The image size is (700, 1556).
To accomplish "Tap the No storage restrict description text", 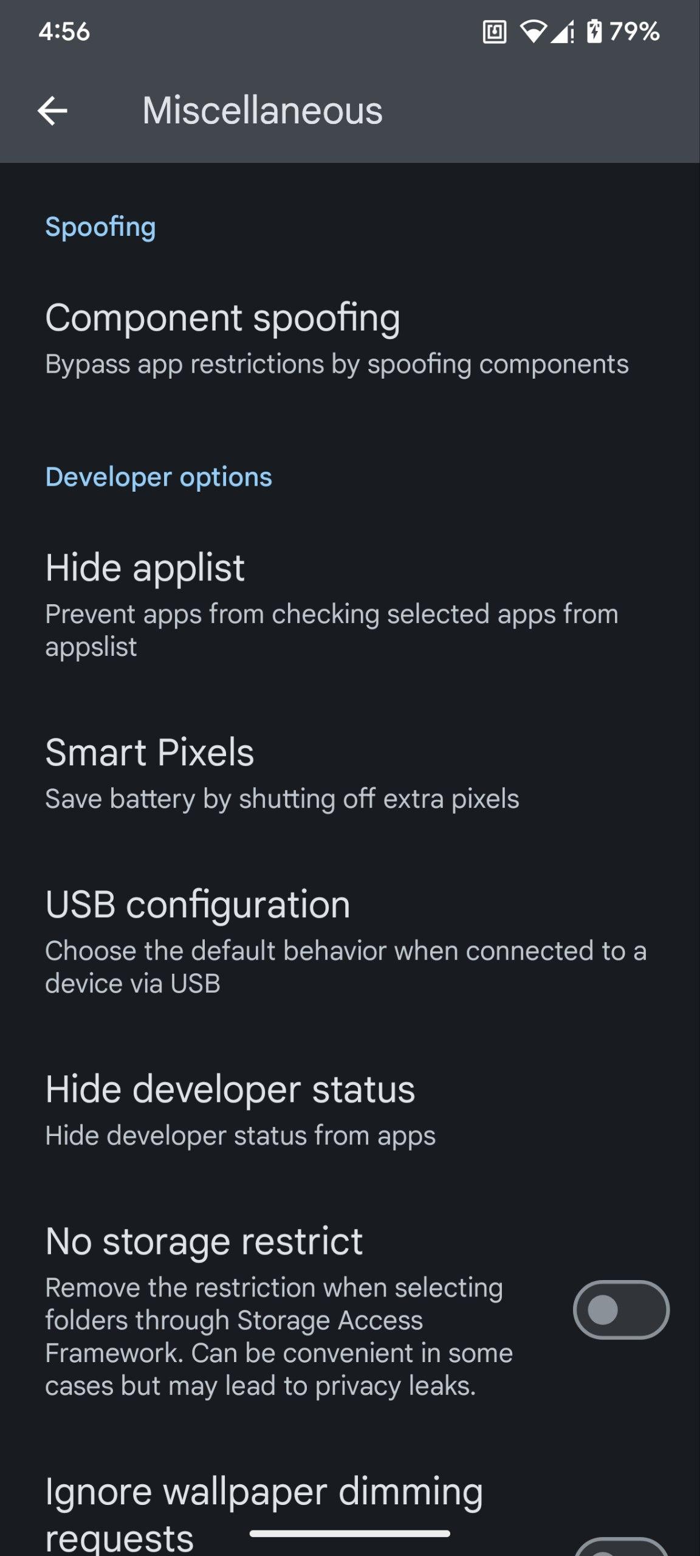I will coord(278,1336).
